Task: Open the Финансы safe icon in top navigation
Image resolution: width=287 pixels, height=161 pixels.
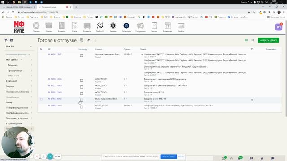Action: click(x=87, y=25)
